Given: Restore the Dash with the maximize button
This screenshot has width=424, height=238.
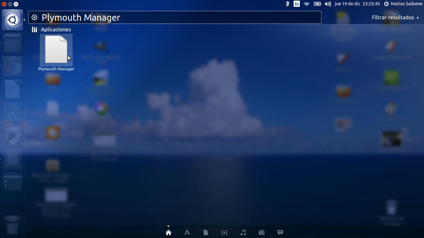Looking at the screenshot, I should 16,4.
